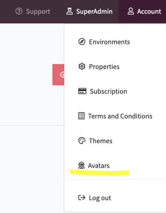Click the Themes palette icon
Image resolution: width=166 pixels, height=213 pixels.
(82, 141)
